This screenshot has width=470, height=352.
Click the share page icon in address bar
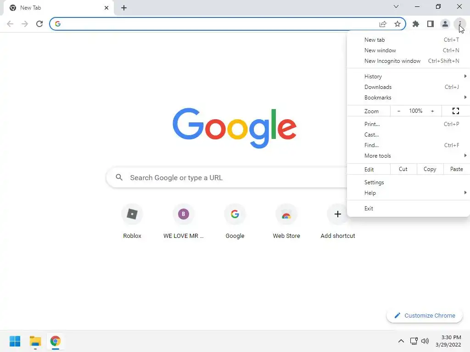pos(383,24)
